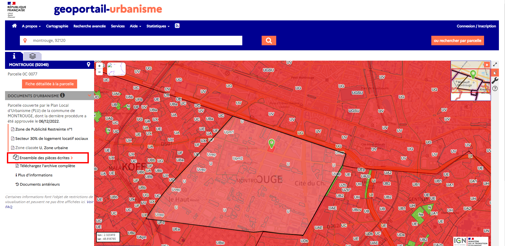Image resolution: width=505 pixels, height=246 pixels.
Task: Open the wrench tools menu
Action: pos(495,80)
